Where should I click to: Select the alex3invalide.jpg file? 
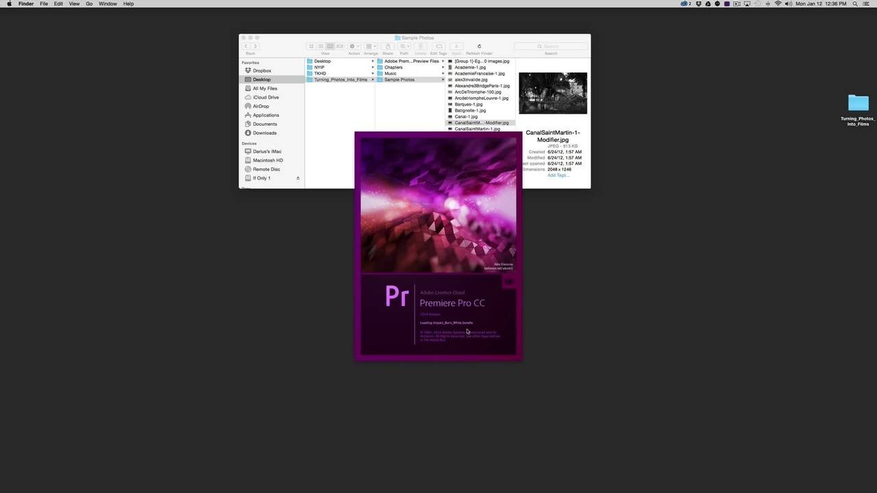point(481,79)
